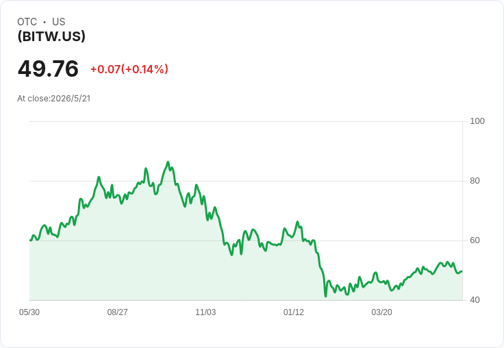Click the line's leftmost starting point

pos(30,240)
